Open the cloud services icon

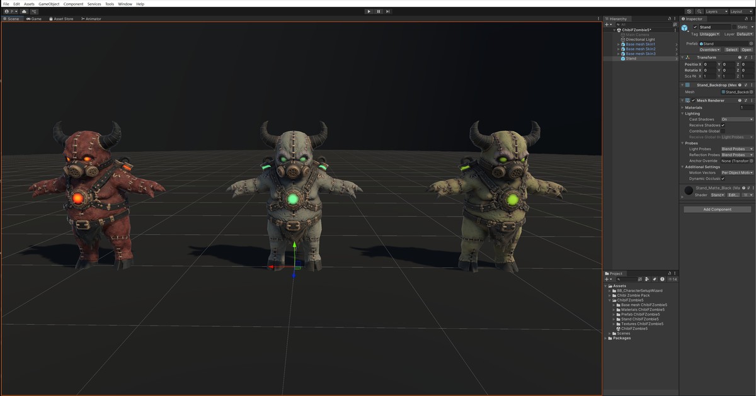tap(24, 11)
